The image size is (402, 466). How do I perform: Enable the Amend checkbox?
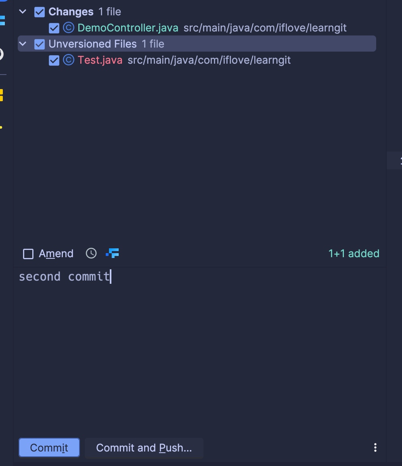[x=28, y=254]
